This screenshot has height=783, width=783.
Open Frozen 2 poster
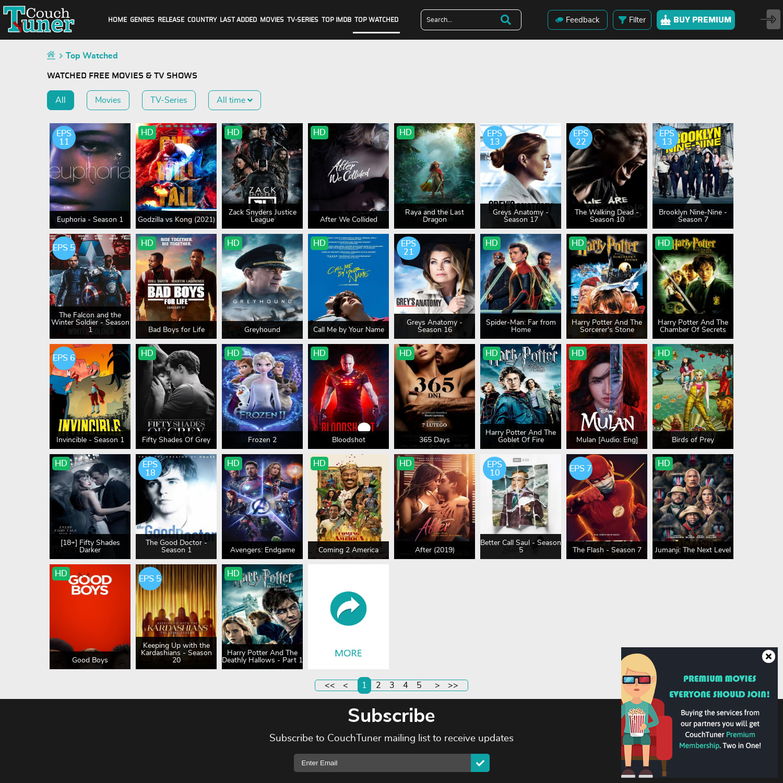(x=262, y=396)
